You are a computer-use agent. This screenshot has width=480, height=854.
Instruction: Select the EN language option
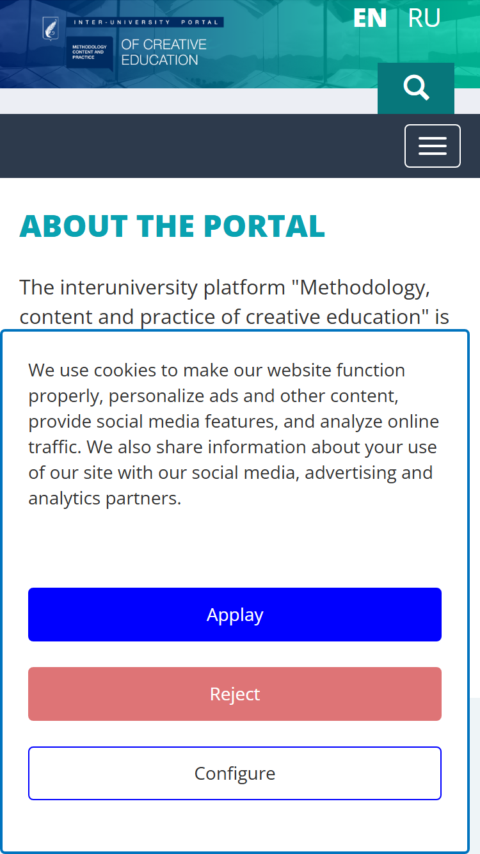coord(370,18)
